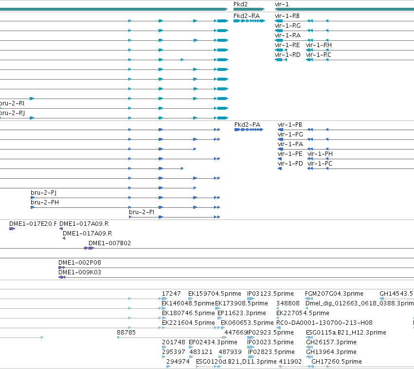Select EP11623.3prime label

click(x=242, y=313)
